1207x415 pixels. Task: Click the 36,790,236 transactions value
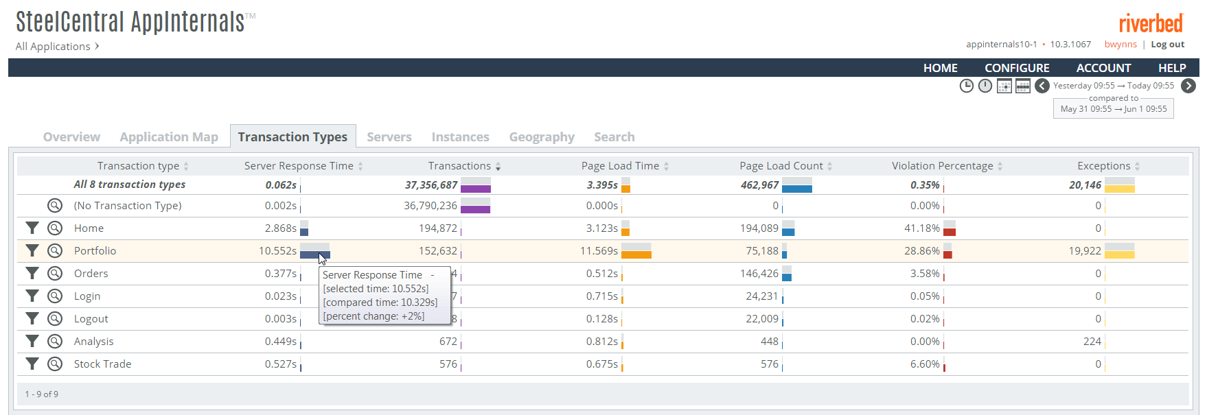pos(430,205)
